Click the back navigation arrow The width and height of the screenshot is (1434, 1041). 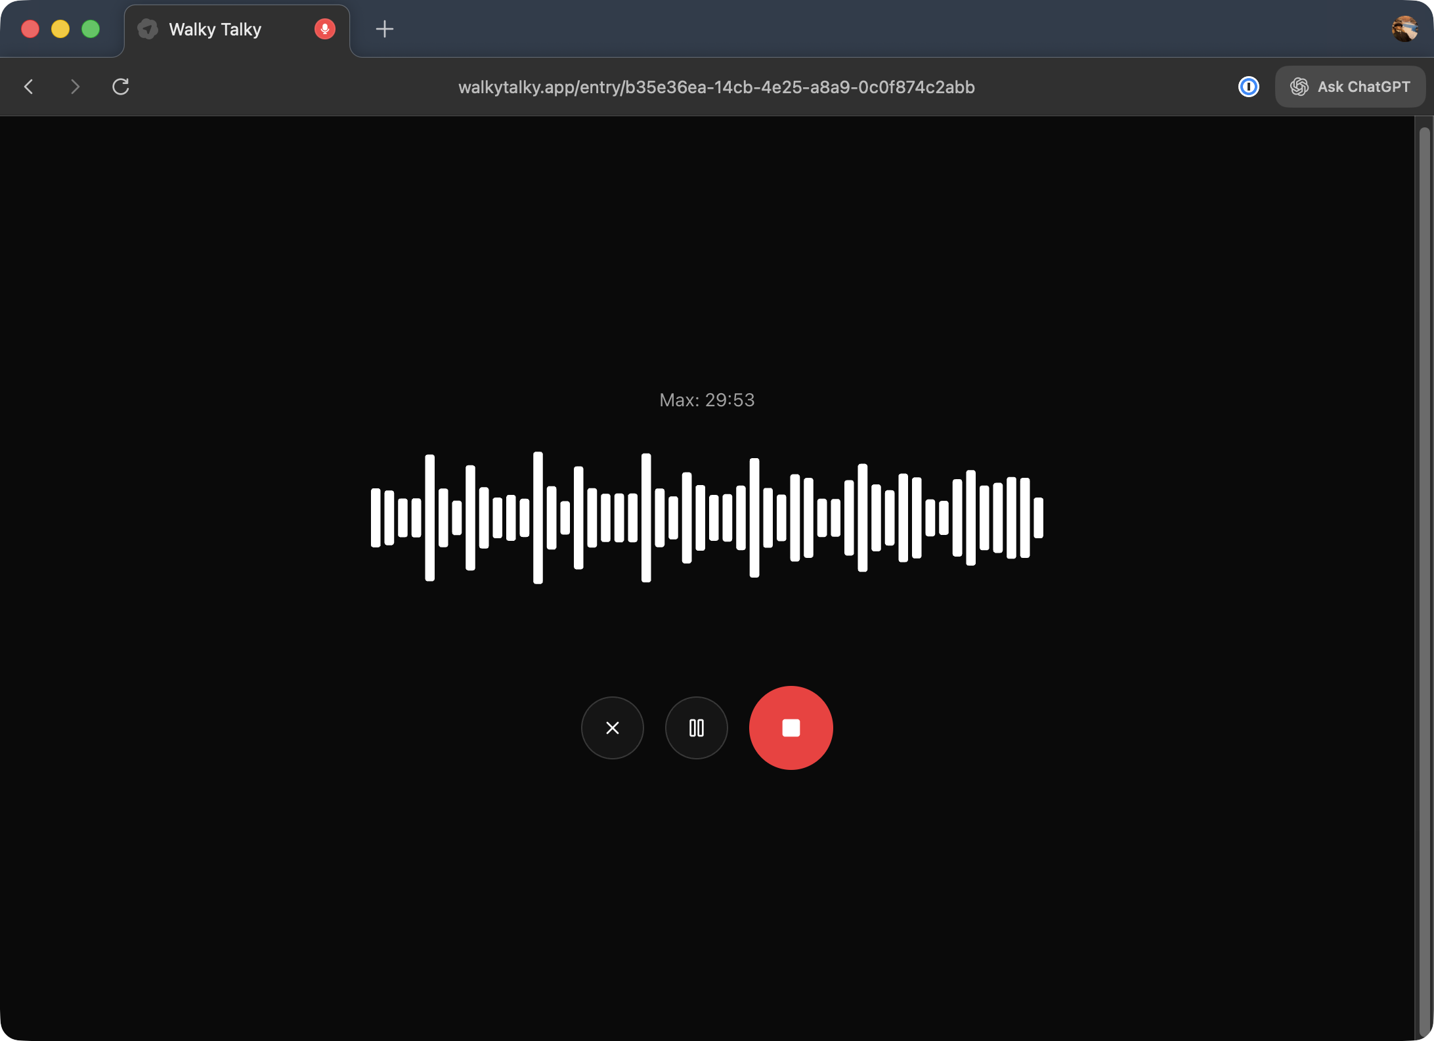click(x=30, y=87)
